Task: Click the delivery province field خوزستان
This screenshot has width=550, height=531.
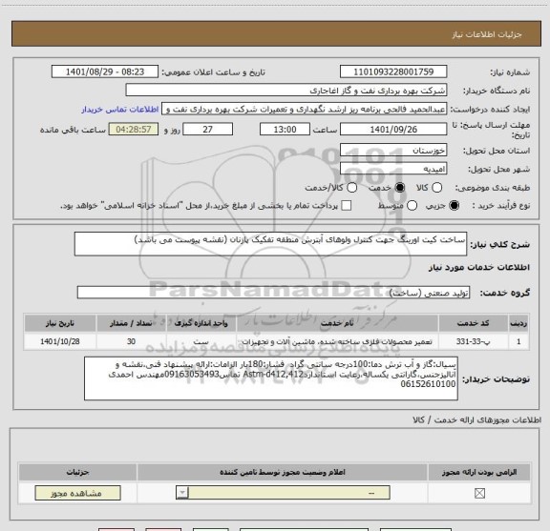Action: tap(393, 151)
